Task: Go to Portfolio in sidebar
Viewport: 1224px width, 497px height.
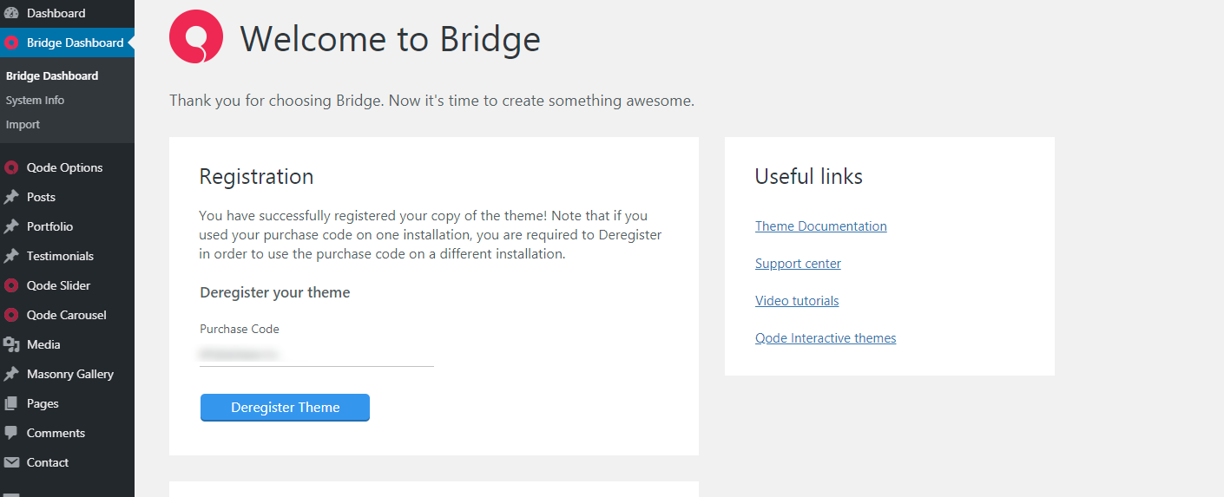Action: 49,226
